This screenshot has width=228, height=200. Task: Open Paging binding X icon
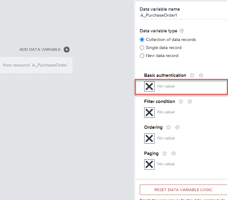(149, 164)
